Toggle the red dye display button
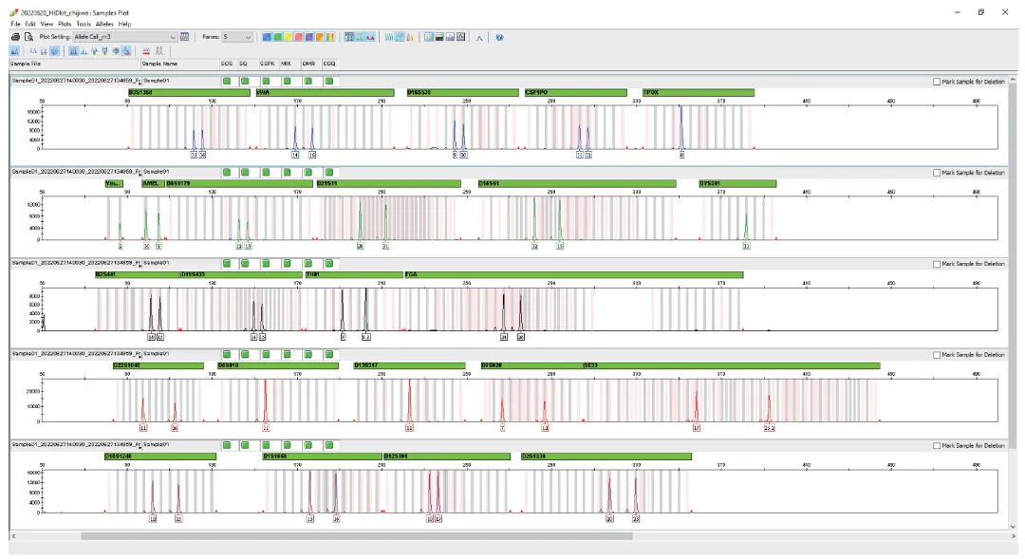 pyautogui.click(x=298, y=37)
